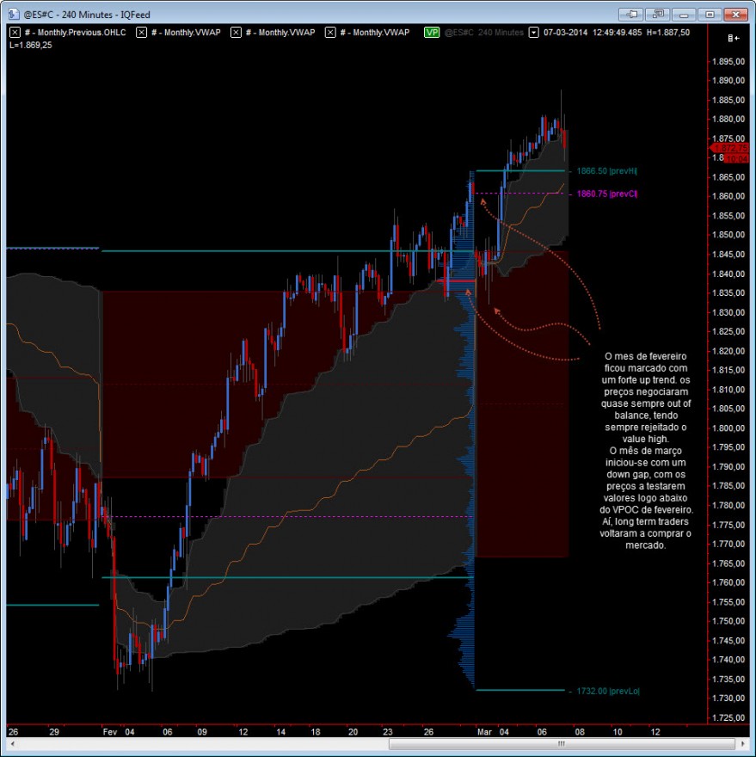The height and width of the screenshot is (757, 756).
Task: Select the '@ES#C 240 Minutes' symbol label
Action: coord(483,33)
